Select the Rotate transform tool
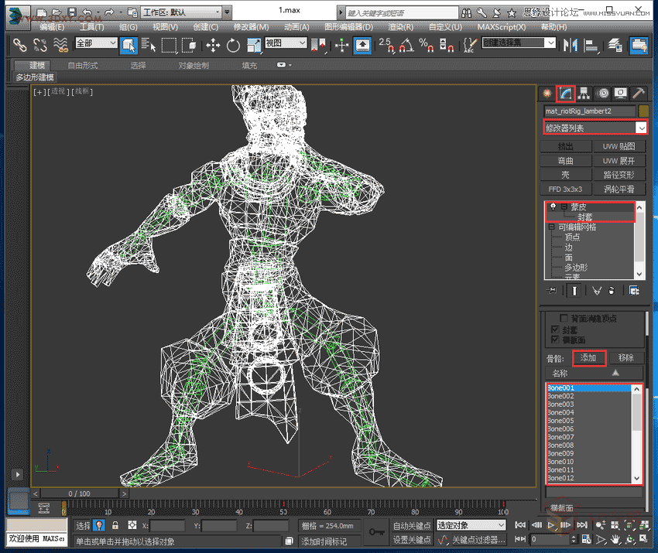 point(233,45)
